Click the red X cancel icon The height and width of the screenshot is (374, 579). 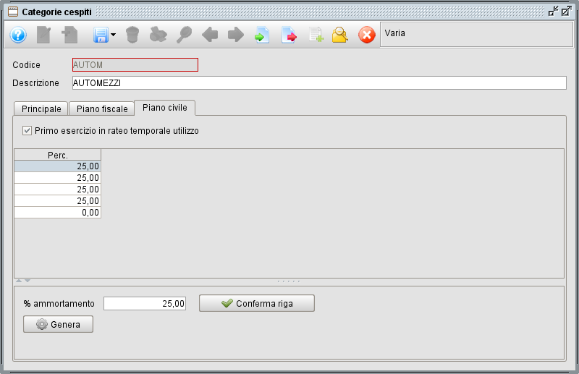[367, 35]
